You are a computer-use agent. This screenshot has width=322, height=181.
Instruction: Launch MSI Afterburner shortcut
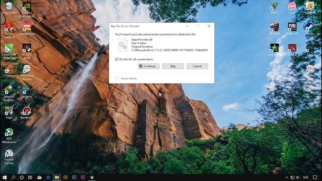(x=9, y=136)
